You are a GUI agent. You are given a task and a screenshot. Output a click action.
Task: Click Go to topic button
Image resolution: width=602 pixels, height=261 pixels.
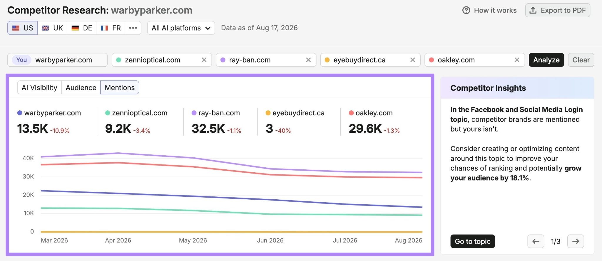pos(473,241)
